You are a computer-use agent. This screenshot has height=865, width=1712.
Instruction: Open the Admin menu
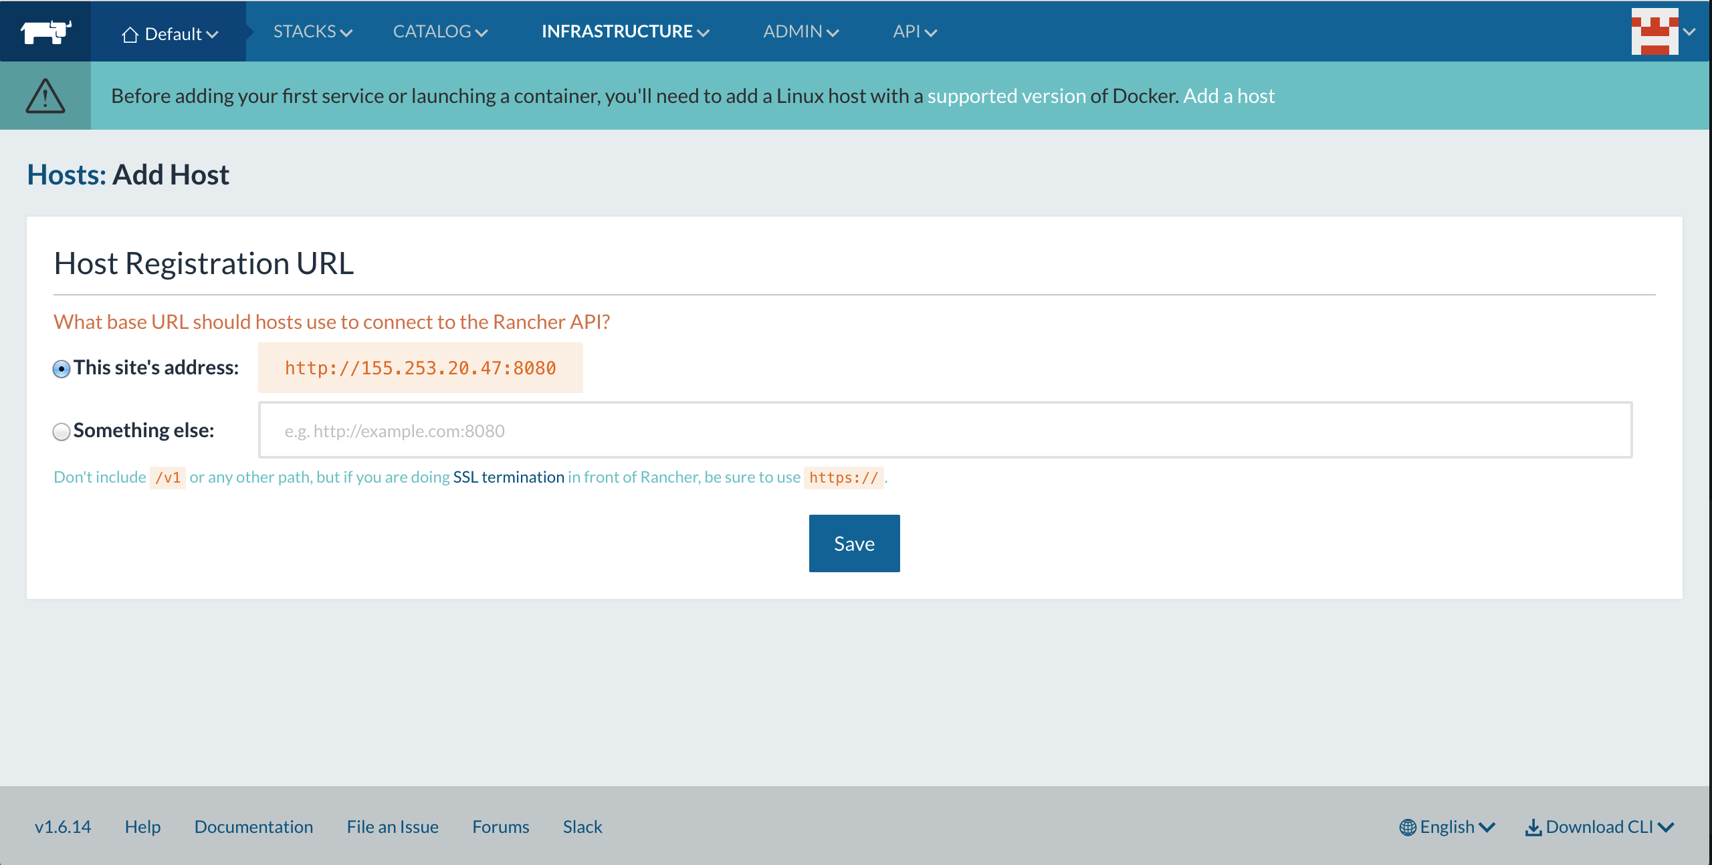(x=800, y=31)
